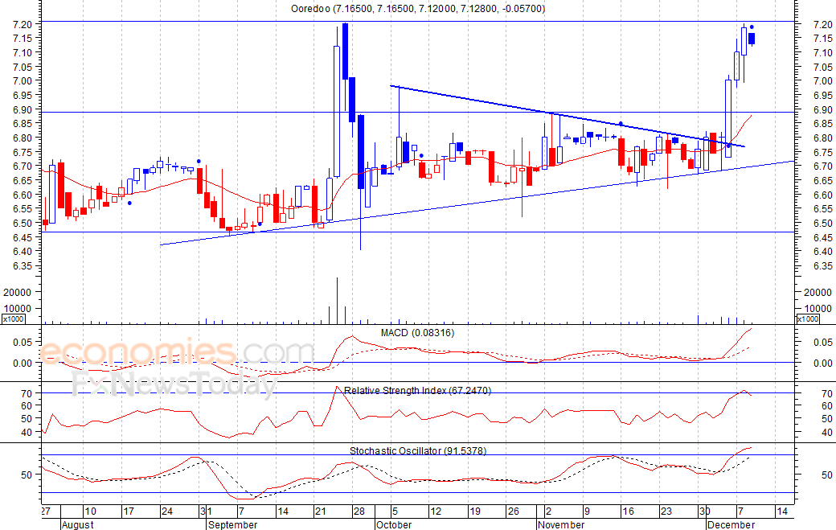Select date label 10 in August

(x=90, y=511)
